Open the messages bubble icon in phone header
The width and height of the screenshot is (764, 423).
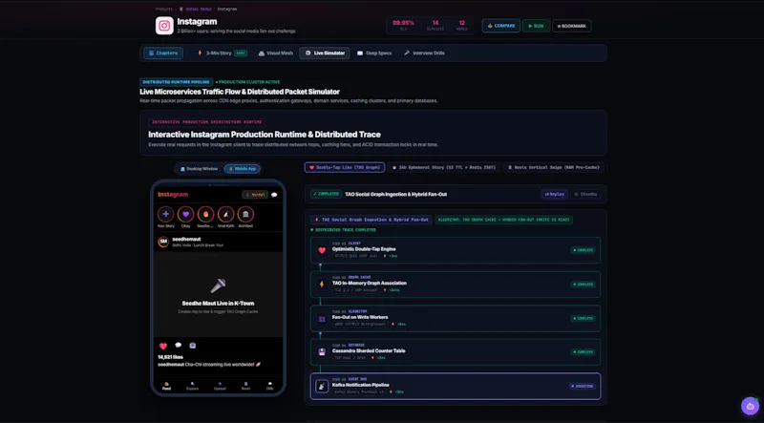[274, 195]
